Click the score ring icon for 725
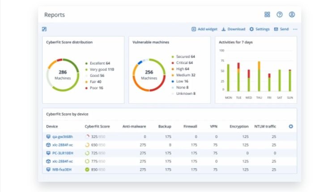The height and width of the screenshot is (192, 332). point(87,153)
